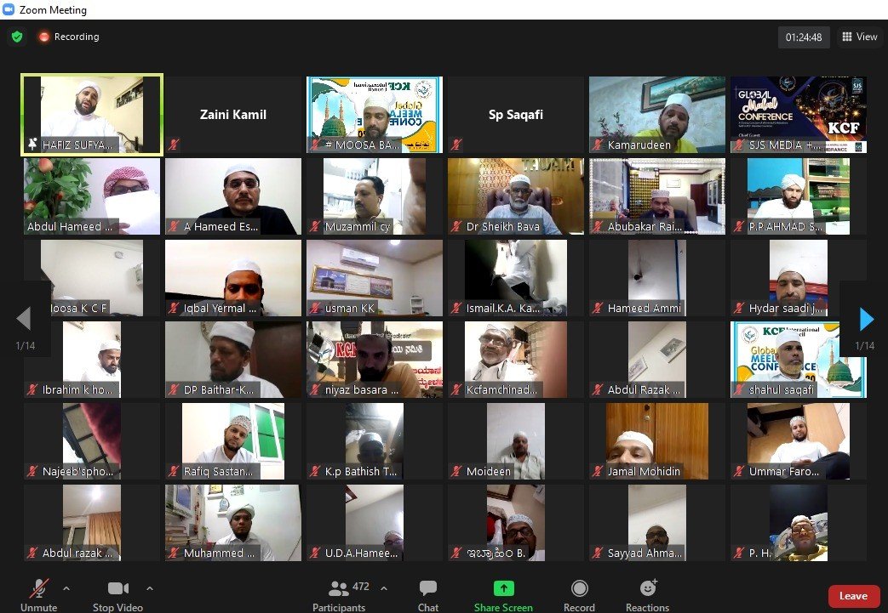
Task: Expand the arrow next to Participants count
Action: click(x=383, y=587)
